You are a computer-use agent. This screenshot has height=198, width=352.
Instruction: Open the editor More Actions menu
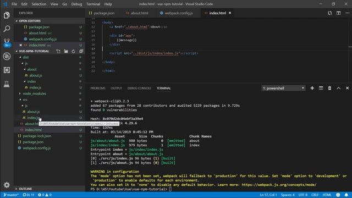(x=347, y=13)
